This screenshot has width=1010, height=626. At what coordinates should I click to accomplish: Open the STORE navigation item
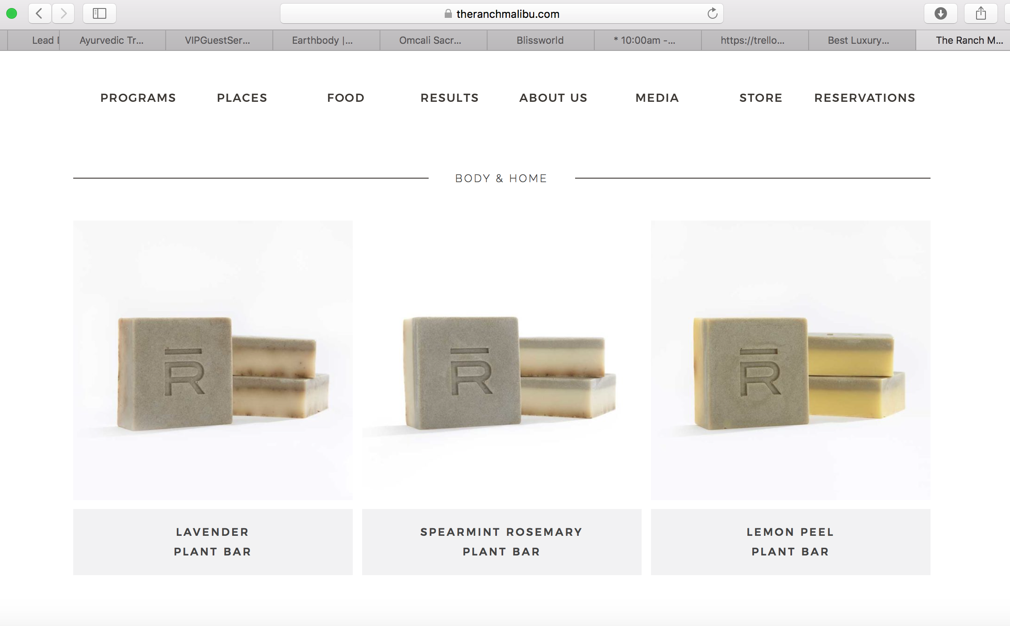(761, 98)
